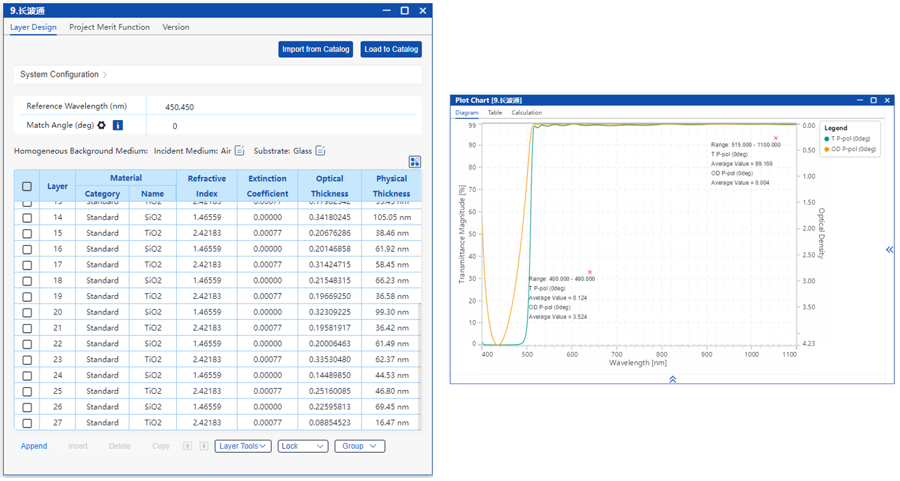Collapse the plot side panel double-chevron

coord(889,250)
